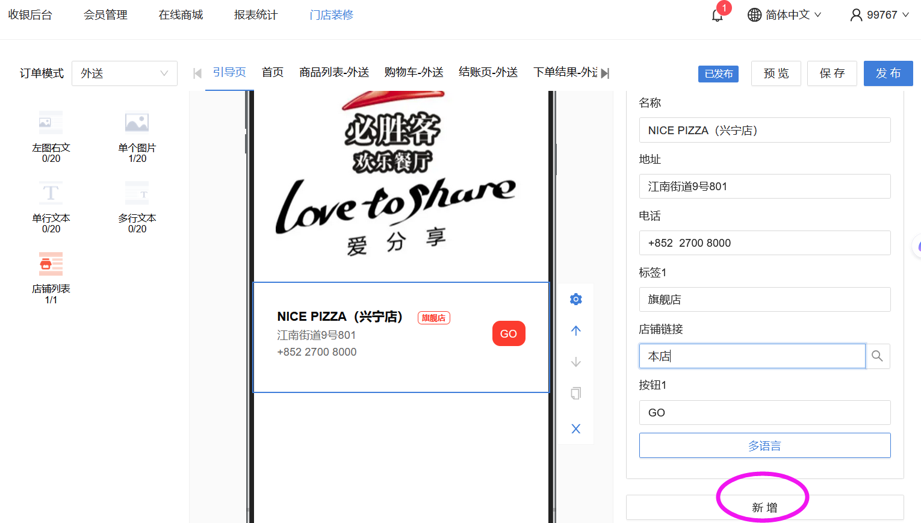This screenshot has width=921, height=523.
Task: Click the 江南街道9号801 address in preview
Action: point(317,335)
